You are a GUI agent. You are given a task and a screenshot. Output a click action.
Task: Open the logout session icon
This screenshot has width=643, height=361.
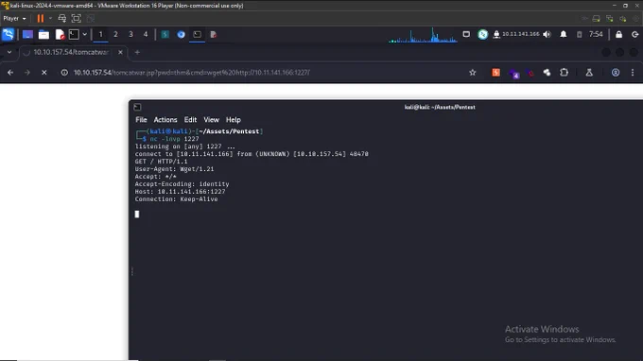tap(634, 34)
